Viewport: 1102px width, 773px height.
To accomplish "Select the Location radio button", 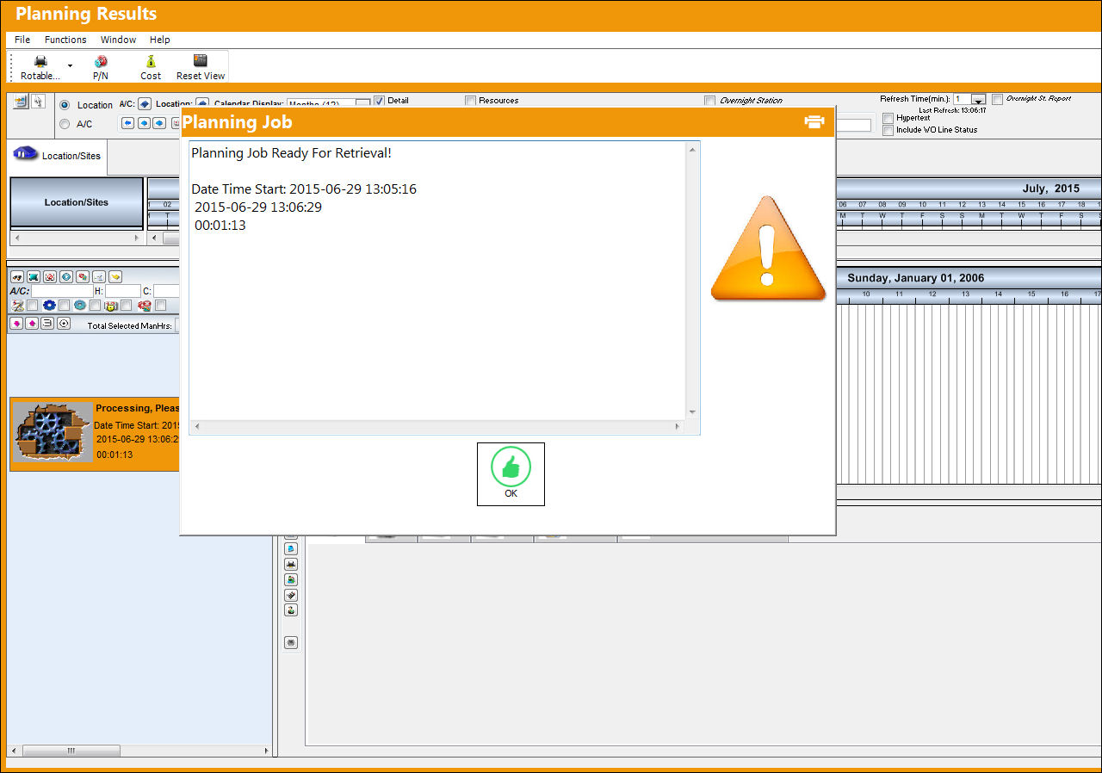I will pos(65,105).
